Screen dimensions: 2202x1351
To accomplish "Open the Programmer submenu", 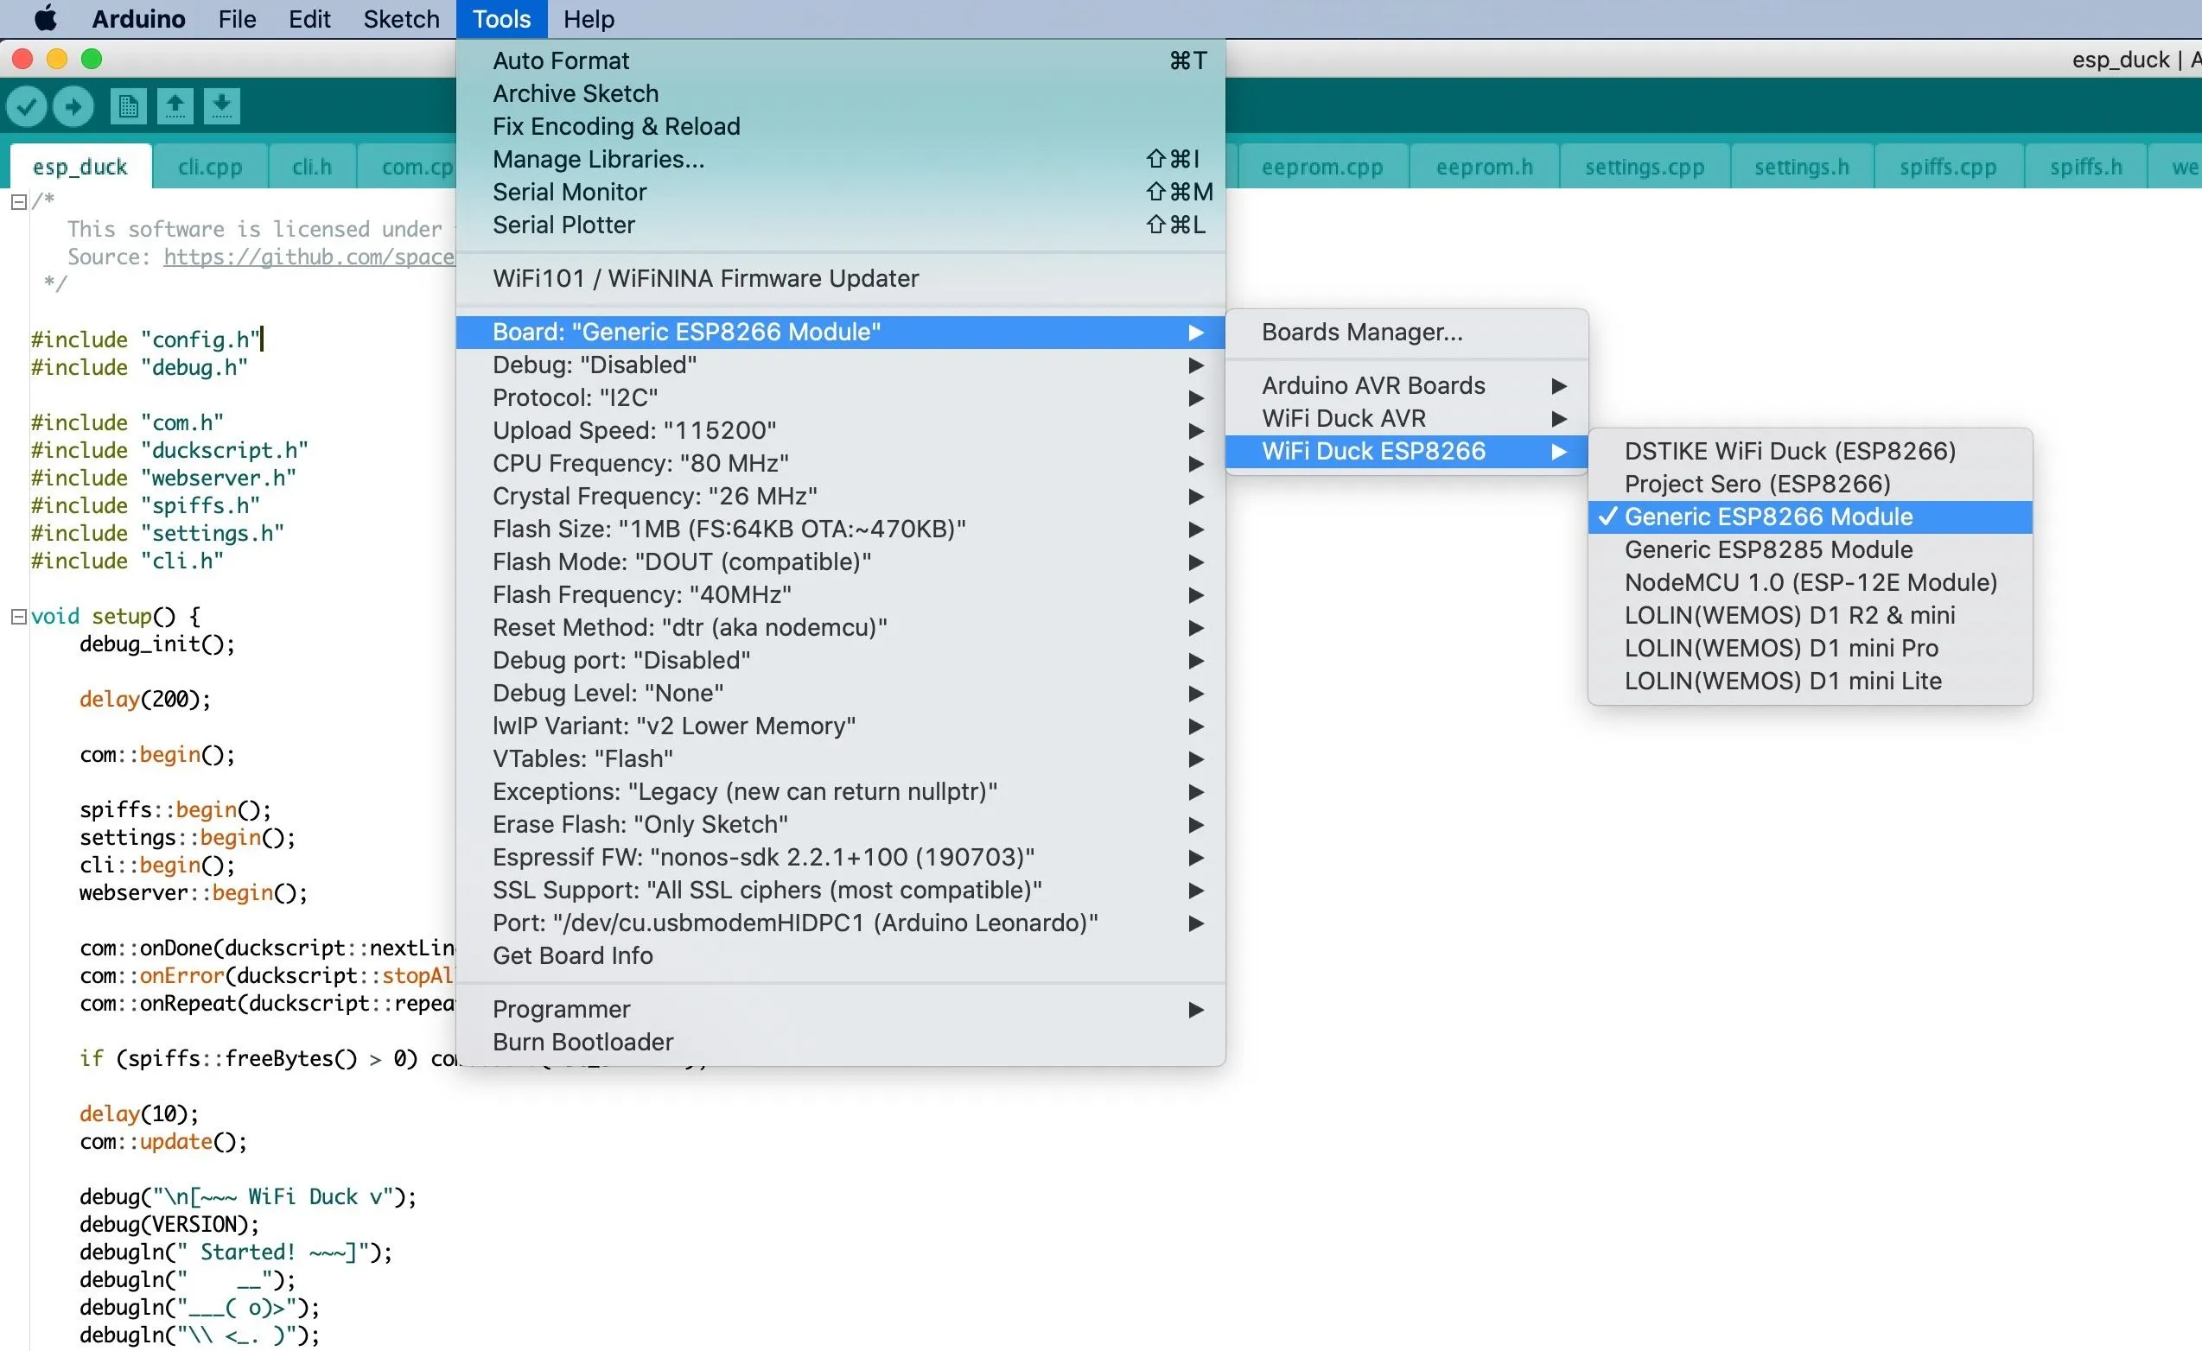I will point(840,1010).
